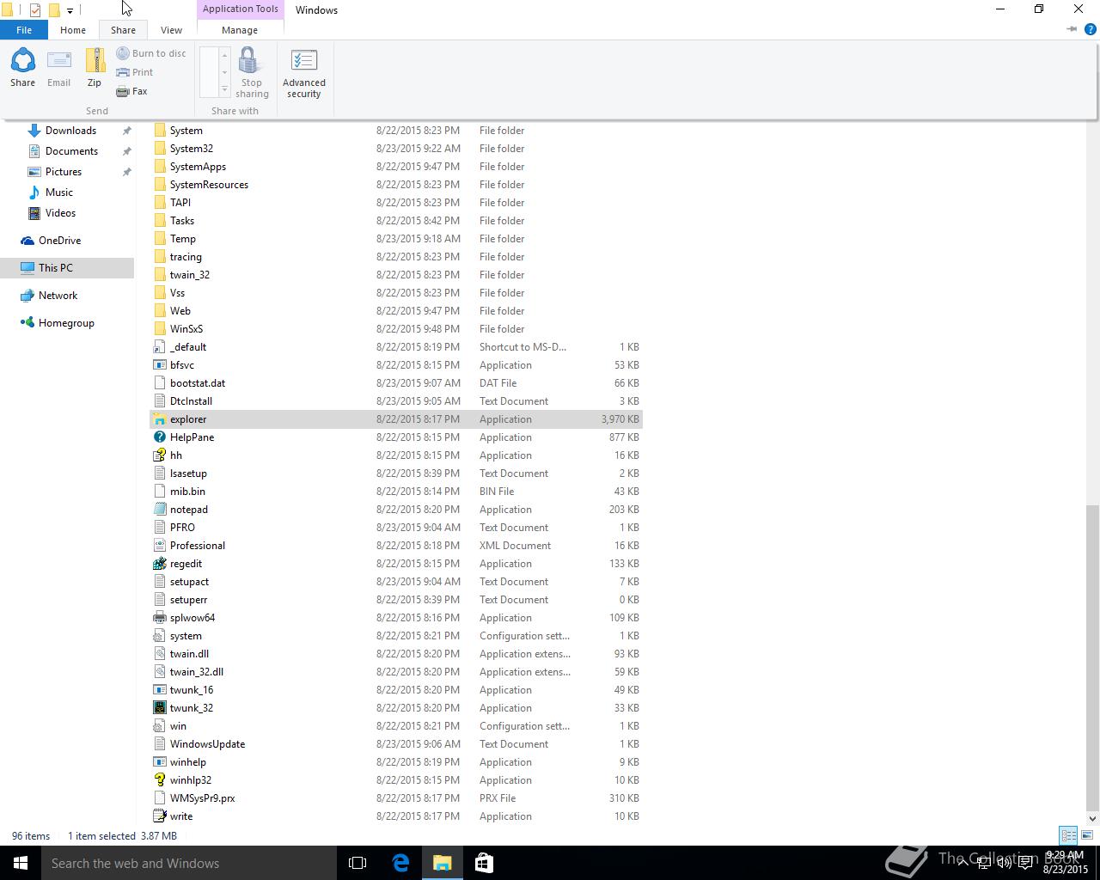Click the winhlp32 application icon
The width and height of the screenshot is (1100, 880).
pyautogui.click(x=160, y=780)
